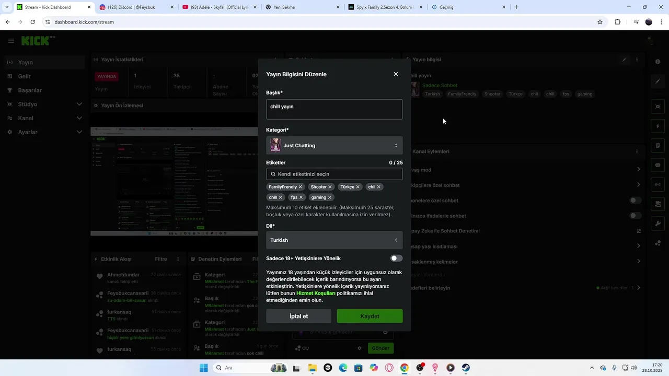This screenshot has width=669, height=376.
Task: Expand the takipçilere özel sohbet row chevron
Action: click(638, 185)
